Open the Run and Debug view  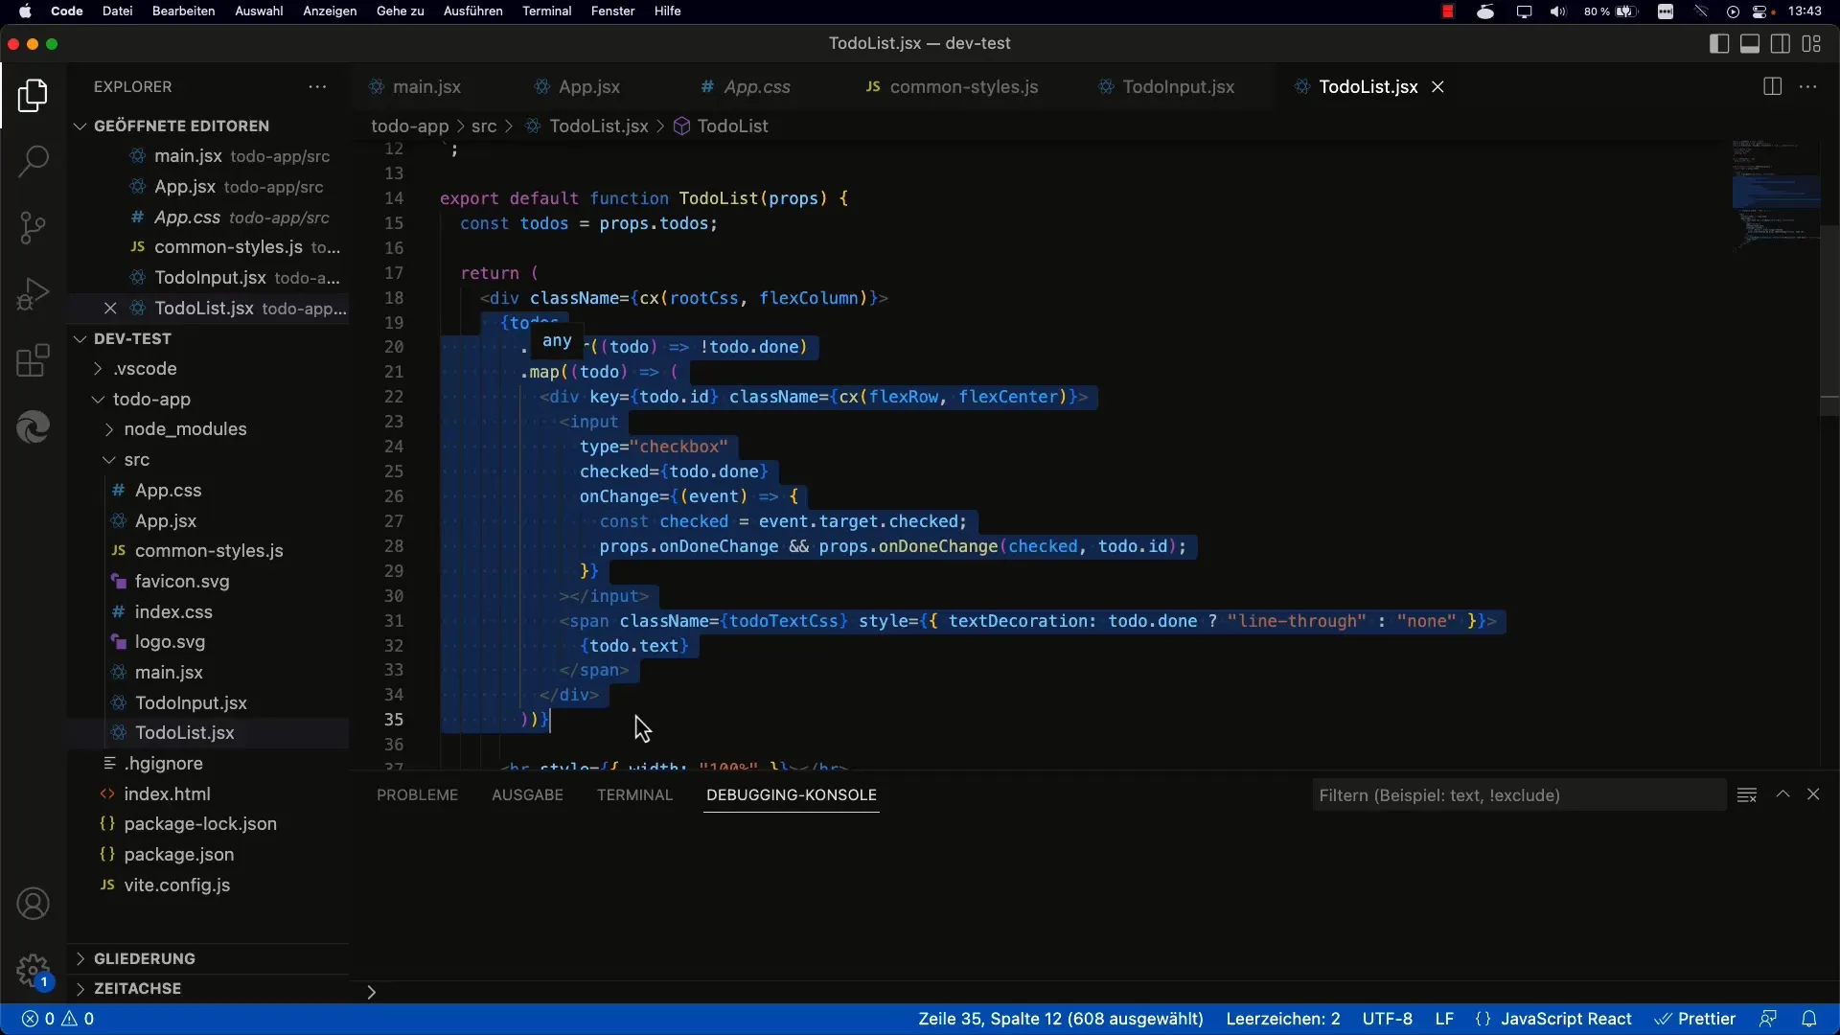click(x=33, y=294)
